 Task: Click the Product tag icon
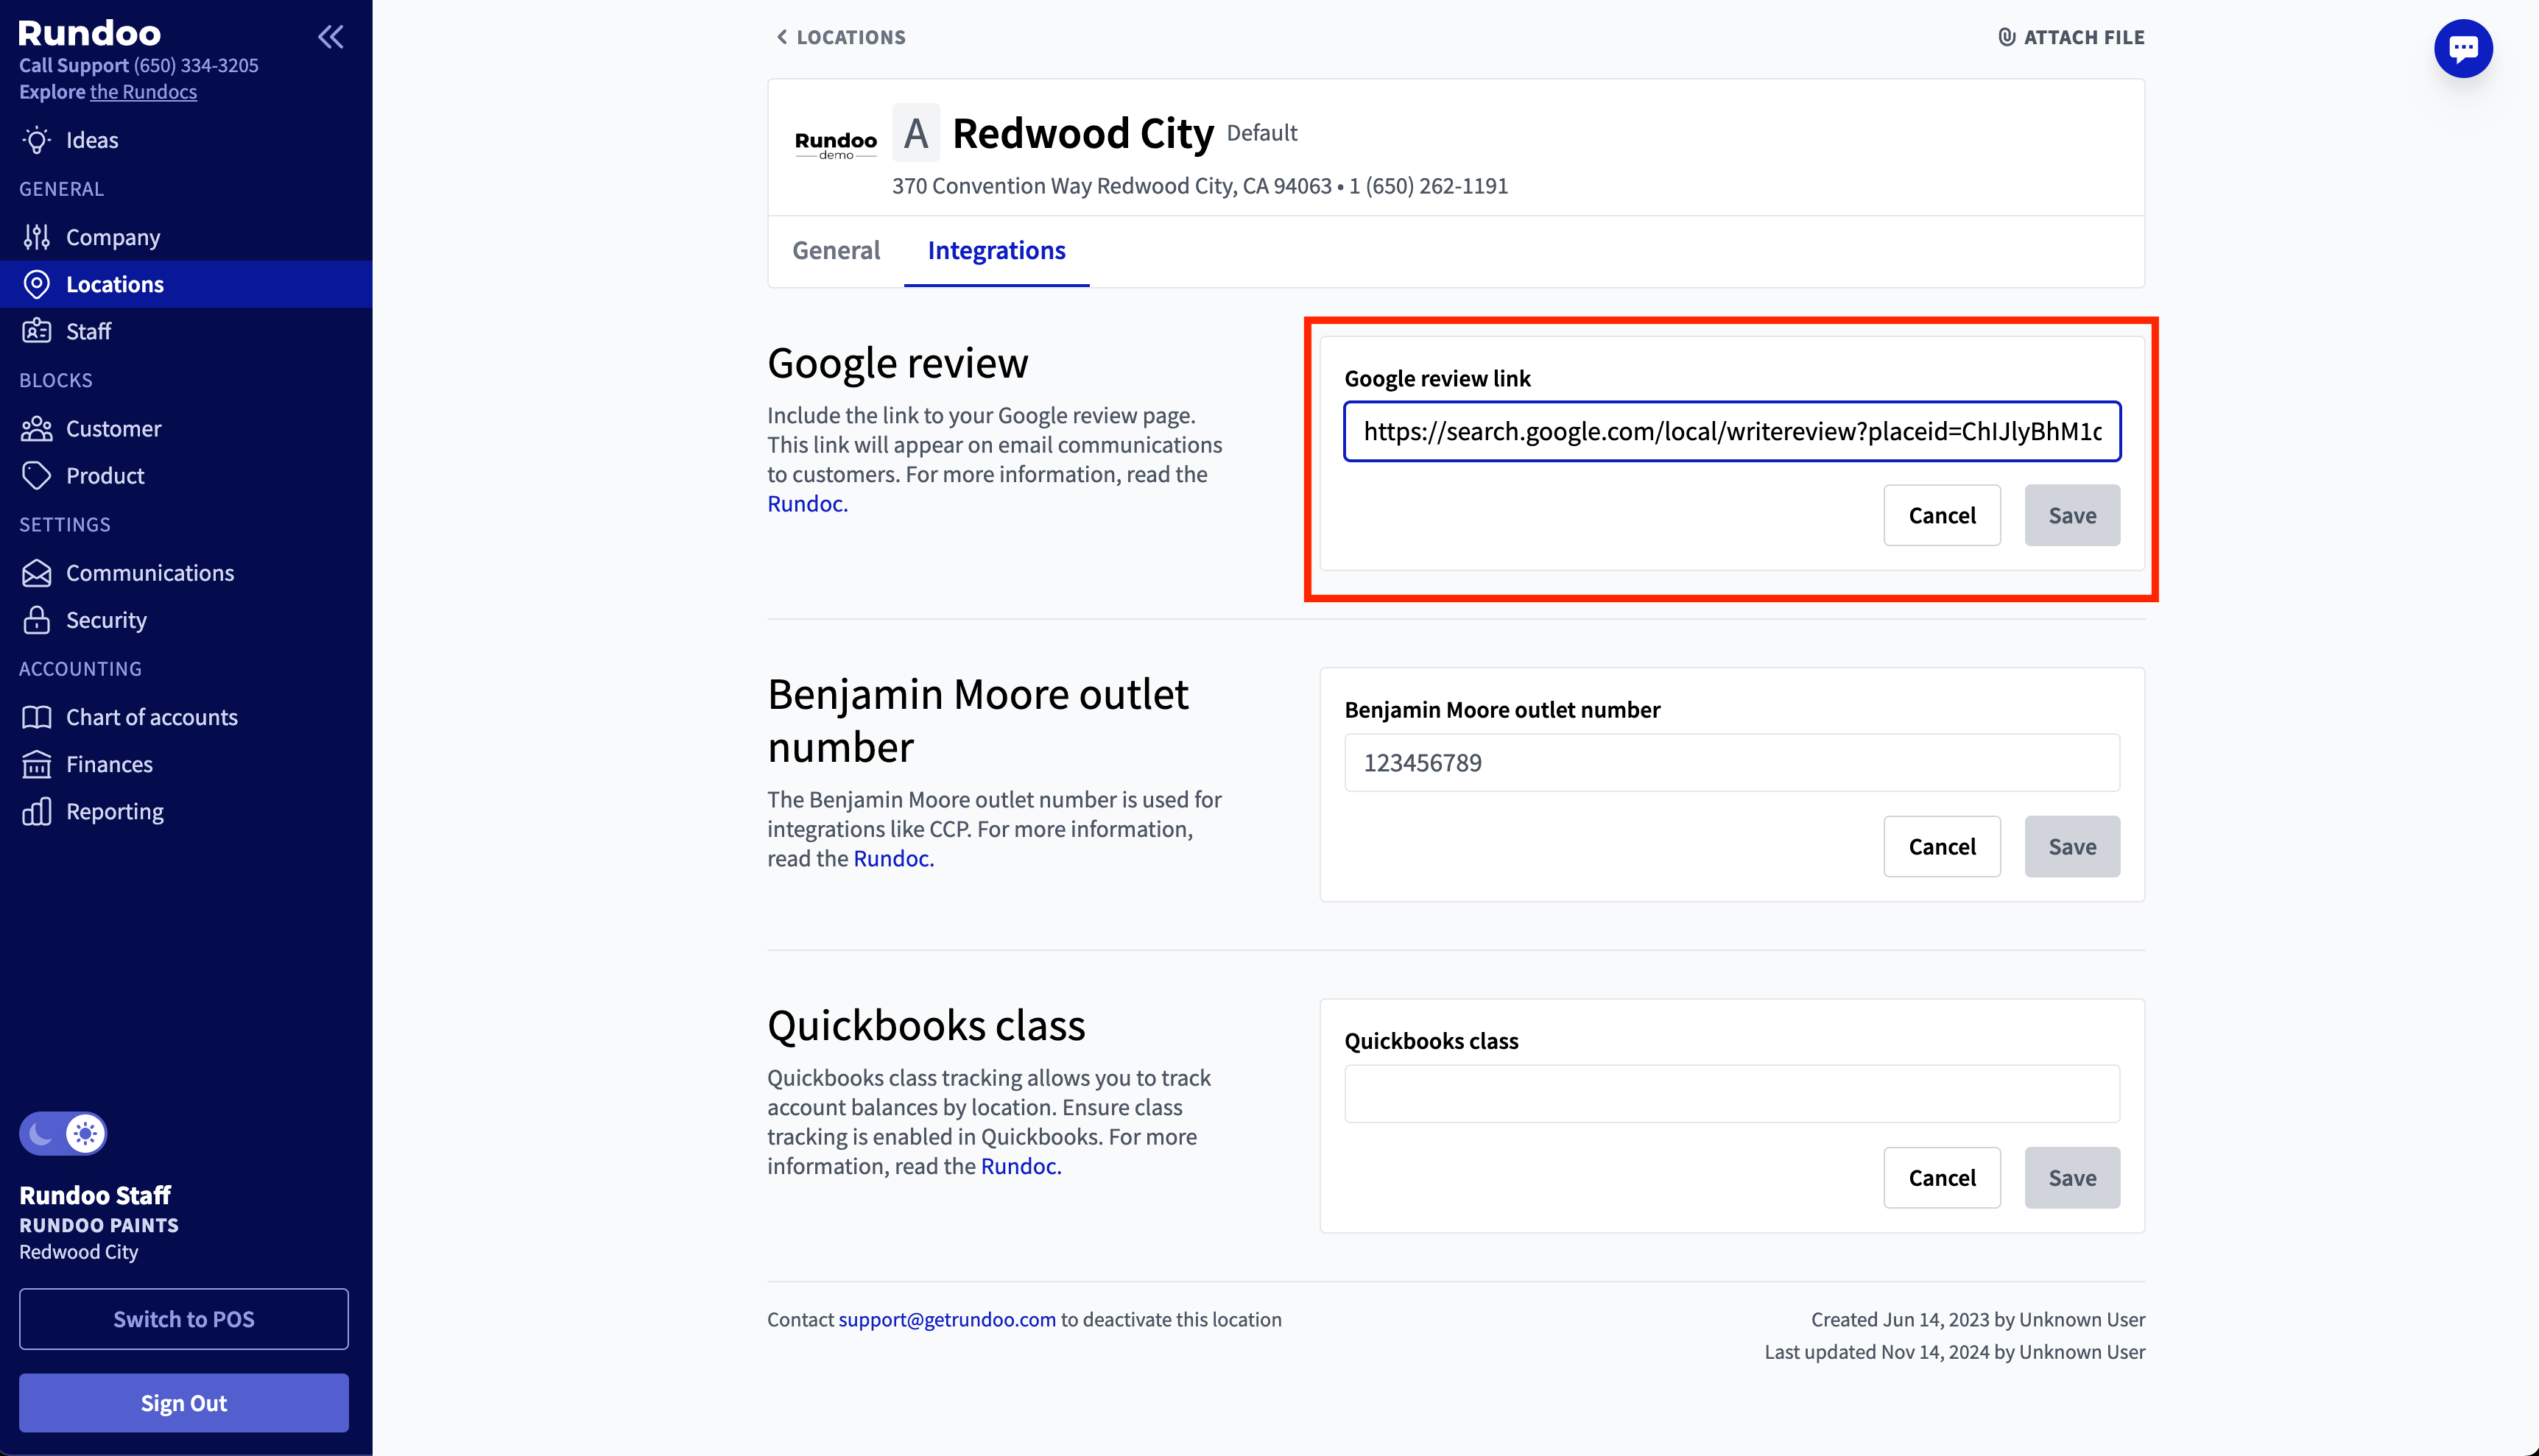[37, 475]
